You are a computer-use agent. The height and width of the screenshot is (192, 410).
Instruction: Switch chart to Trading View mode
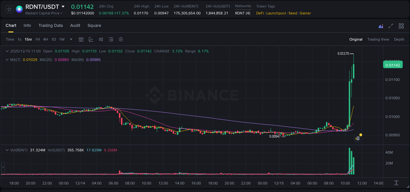(378, 39)
